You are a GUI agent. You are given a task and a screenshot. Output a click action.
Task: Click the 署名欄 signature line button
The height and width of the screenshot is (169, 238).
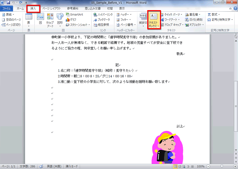point(193,15)
